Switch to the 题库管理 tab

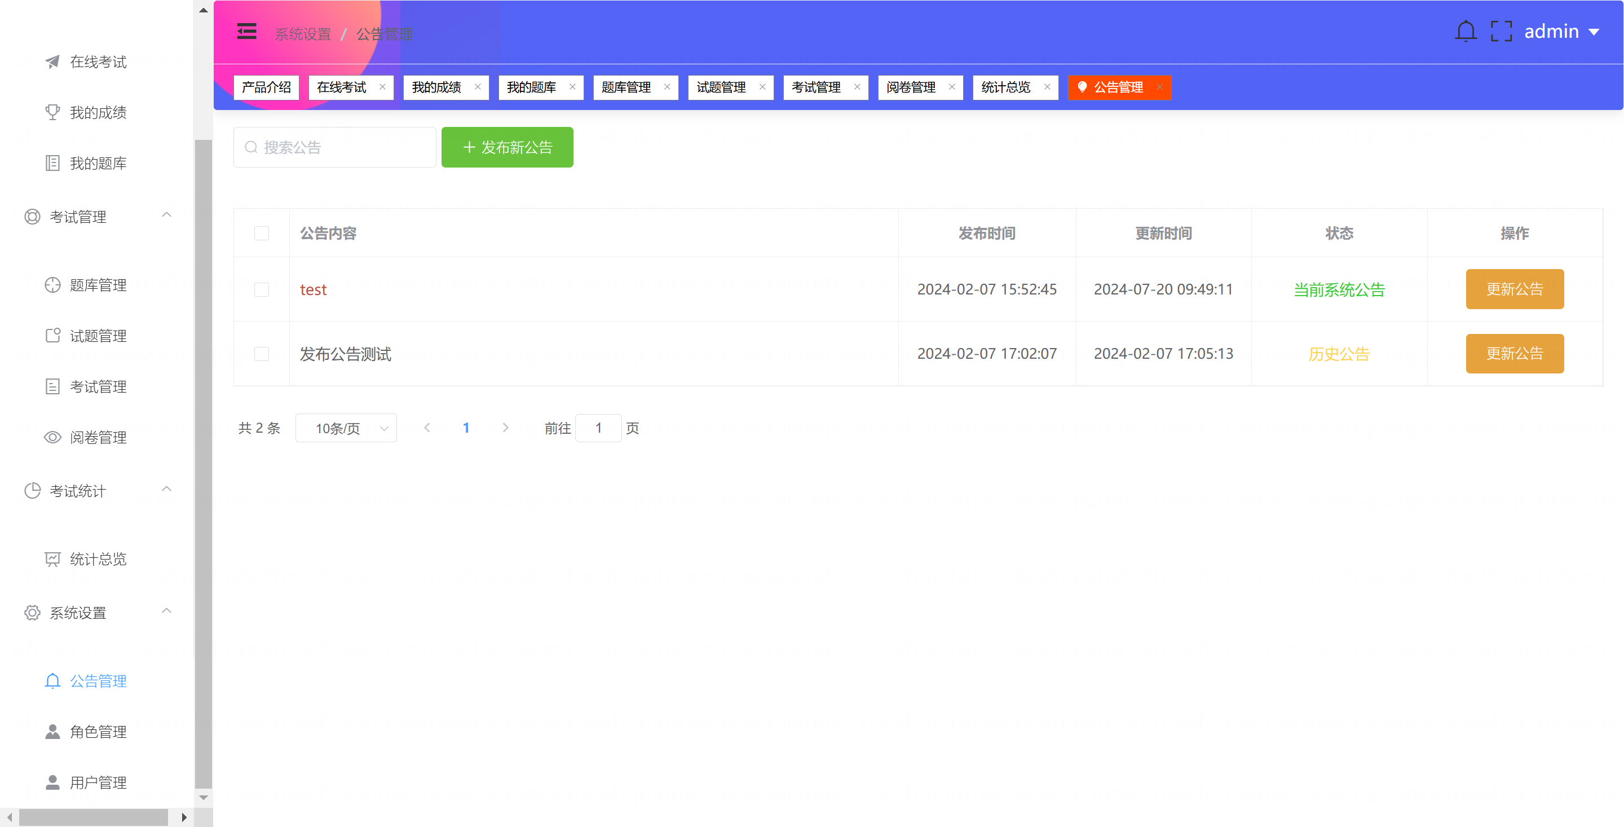pyautogui.click(x=626, y=87)
